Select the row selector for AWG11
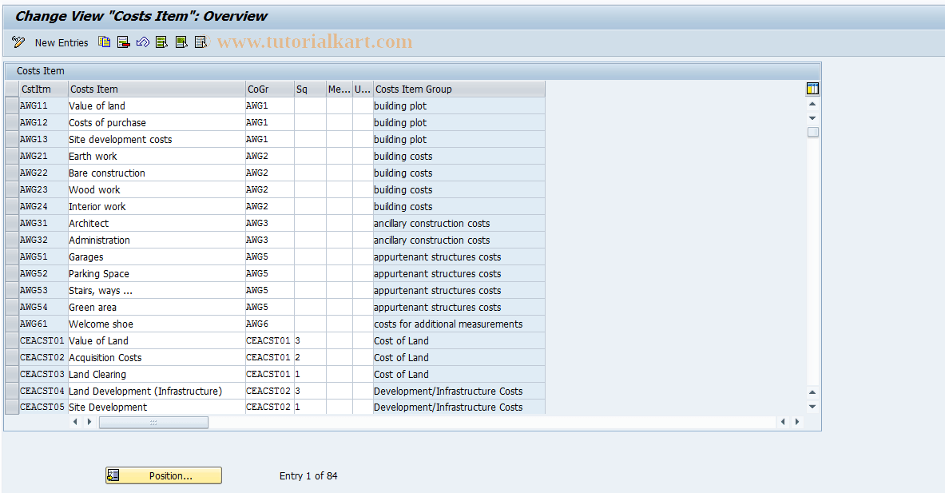 [x=11, y=105]
